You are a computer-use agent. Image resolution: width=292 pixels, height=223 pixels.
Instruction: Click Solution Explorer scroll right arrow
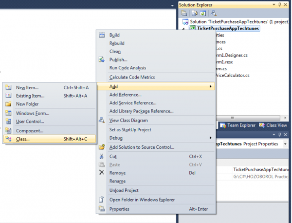(x=285, y=118)
